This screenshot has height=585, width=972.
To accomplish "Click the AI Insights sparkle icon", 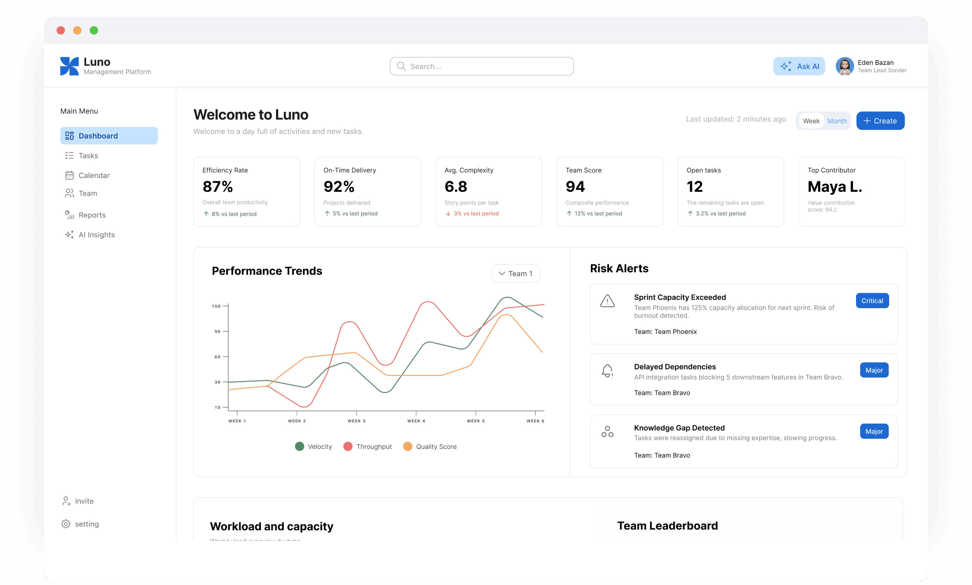I will pyautogui.click(x=69, y=235).
